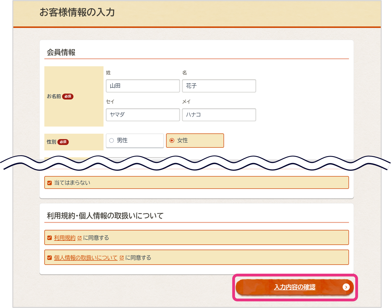Click the 会員情報 section heading
This screenshot has height=308, width=391.
[x=61, y=53]
